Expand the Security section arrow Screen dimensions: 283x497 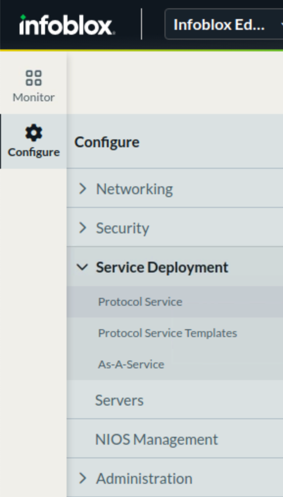(x=82, y=227)
